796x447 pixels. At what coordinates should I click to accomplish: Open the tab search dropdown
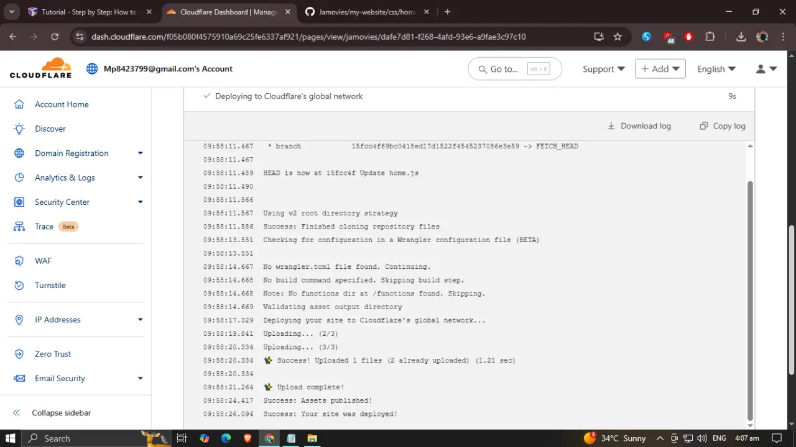click(11, 12)
